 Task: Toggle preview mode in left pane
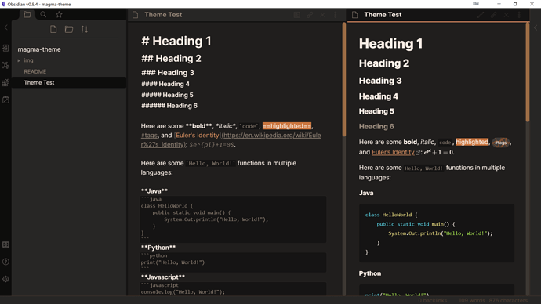click(296, 15)
